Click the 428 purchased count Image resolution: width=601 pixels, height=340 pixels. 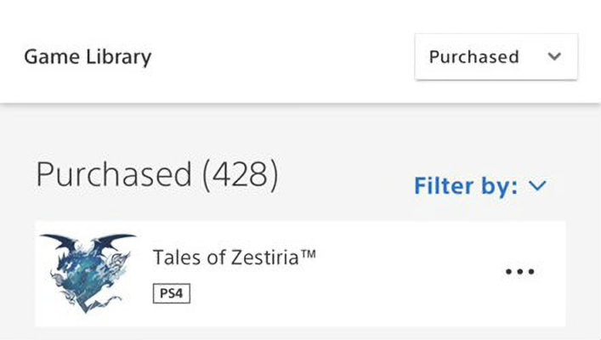(x=241, y=174)
